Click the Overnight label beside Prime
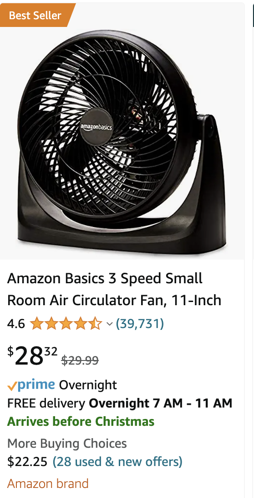254x498 pixels. [88, 385]
